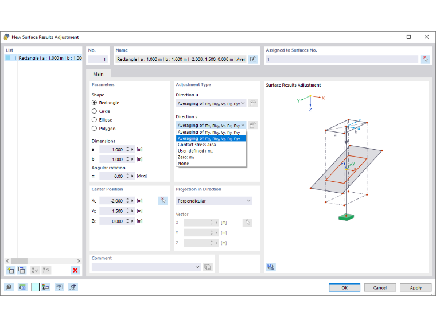
Task: Select the Ellipse shape radio
Action: [x=94, y=120]
